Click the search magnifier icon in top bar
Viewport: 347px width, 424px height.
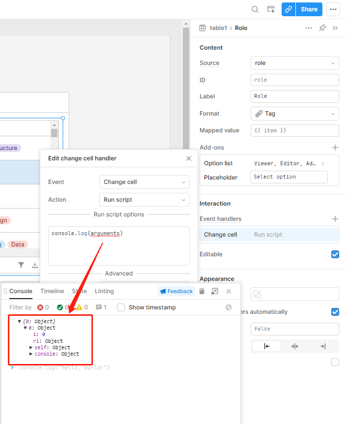pos(255,9)
